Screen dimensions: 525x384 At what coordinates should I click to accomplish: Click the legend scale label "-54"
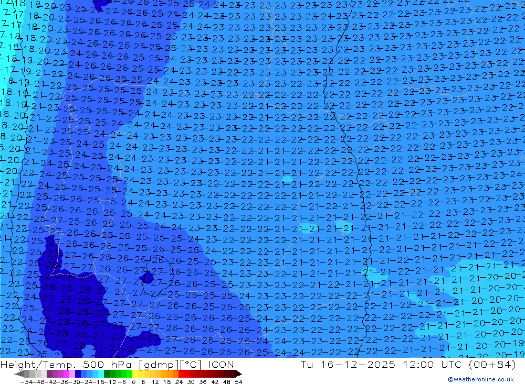click(x=26, y=382)
